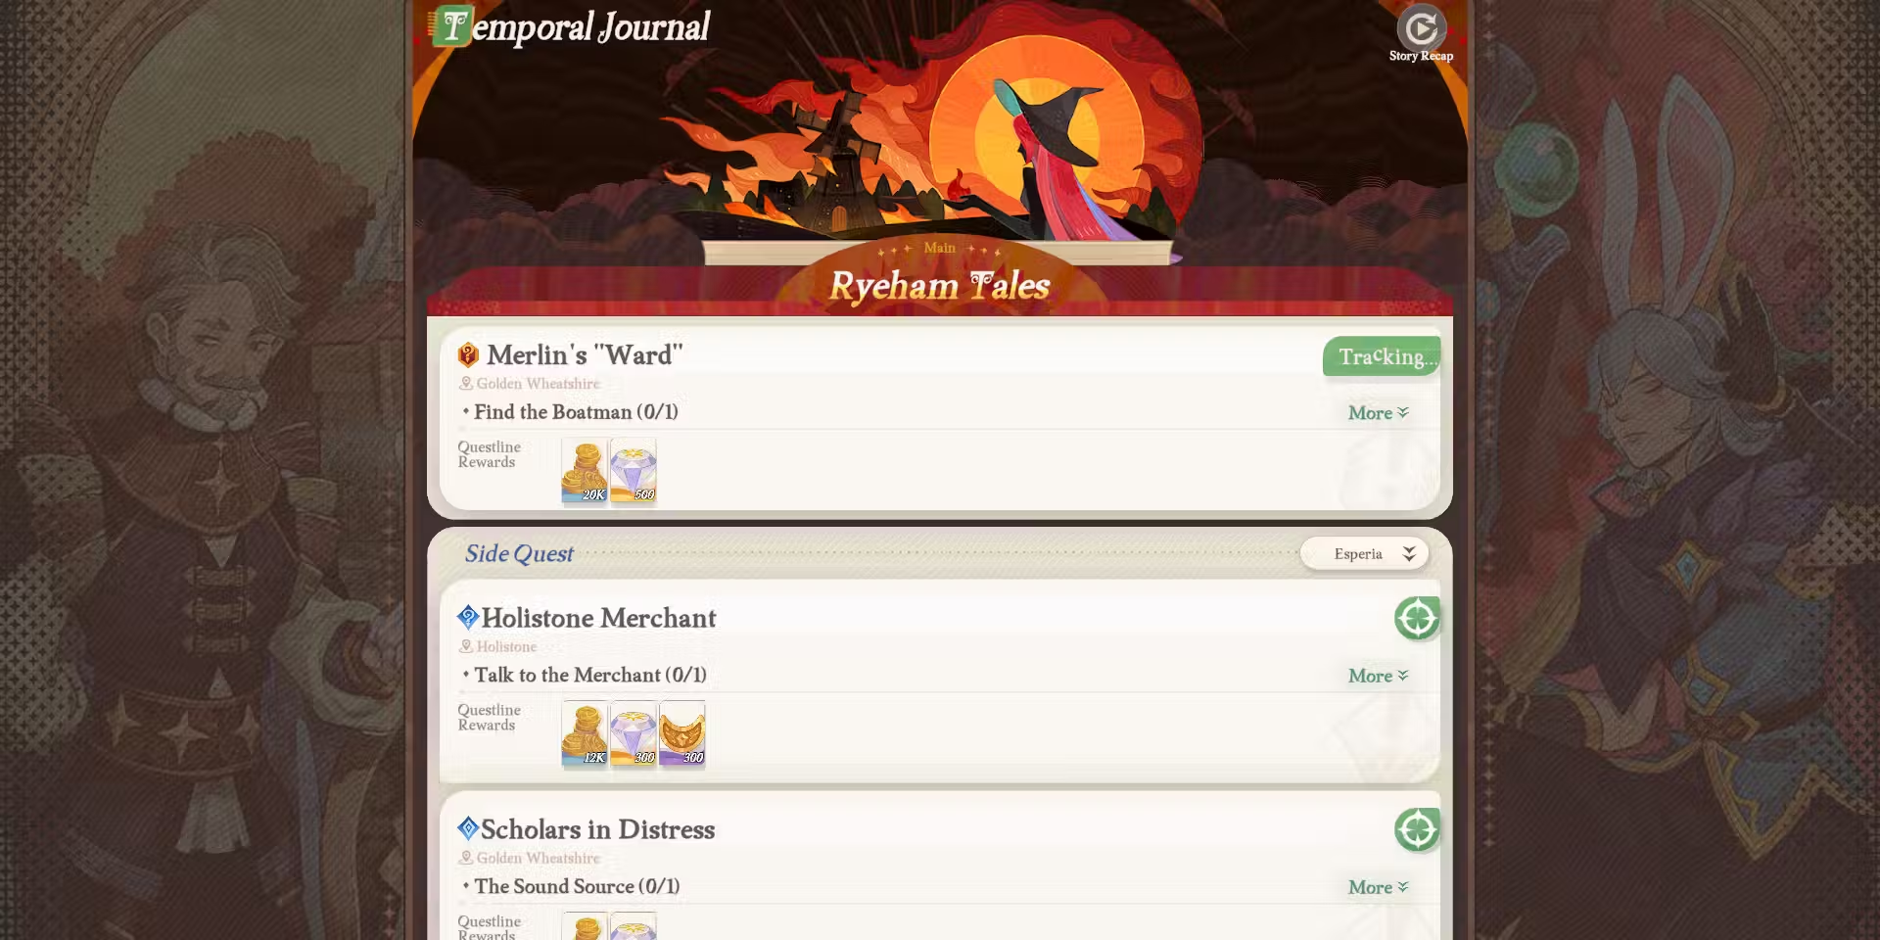The width and height of the screenshot is (1880, 940).
Task: Click the 300 golden emblem reward icon
Action: (x=682, y=733)
